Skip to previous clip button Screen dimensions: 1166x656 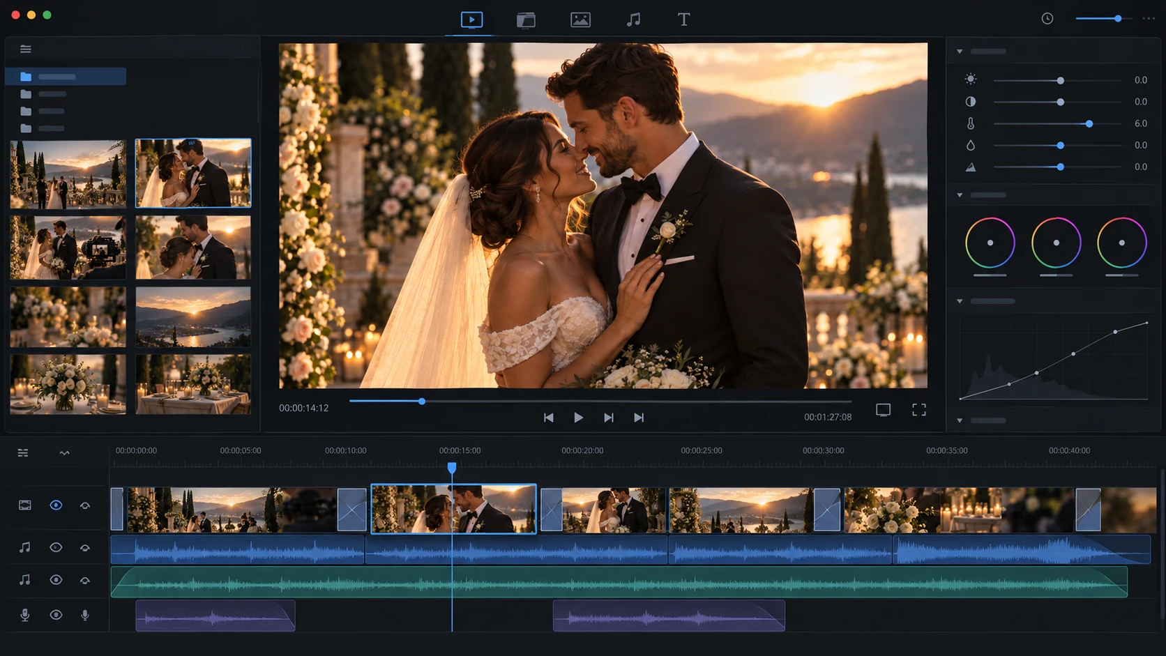pos(548,418)
